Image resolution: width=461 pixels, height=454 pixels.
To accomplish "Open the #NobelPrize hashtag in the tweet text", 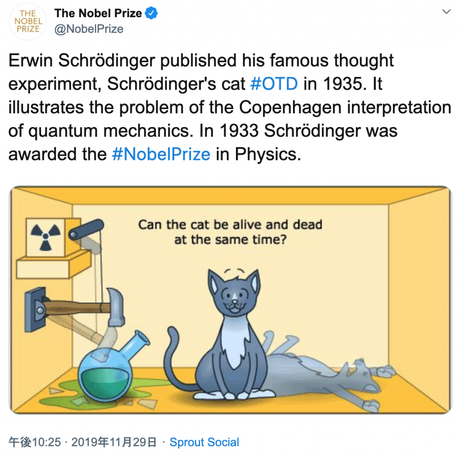I will click(x=161, y=154).
